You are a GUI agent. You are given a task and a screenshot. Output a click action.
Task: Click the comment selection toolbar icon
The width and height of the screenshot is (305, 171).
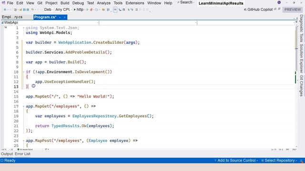coord(128,9)
